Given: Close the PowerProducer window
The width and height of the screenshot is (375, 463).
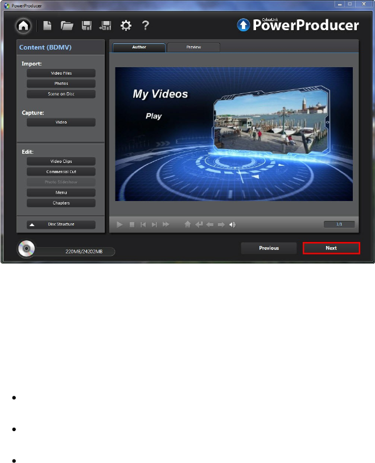Looking at the screenshot, I should click(364, 4).
